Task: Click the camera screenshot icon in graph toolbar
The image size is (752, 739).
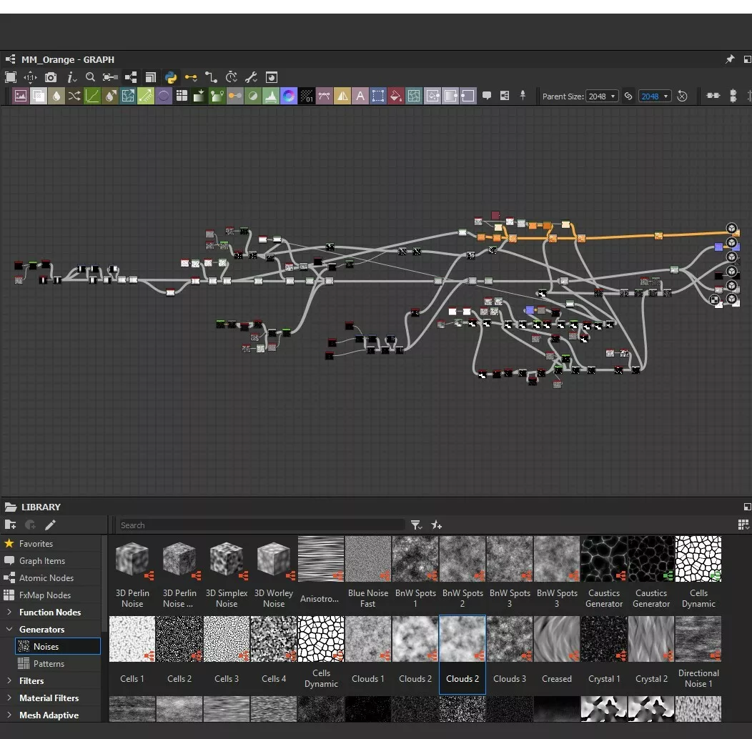Action: (x=51, y=77)
